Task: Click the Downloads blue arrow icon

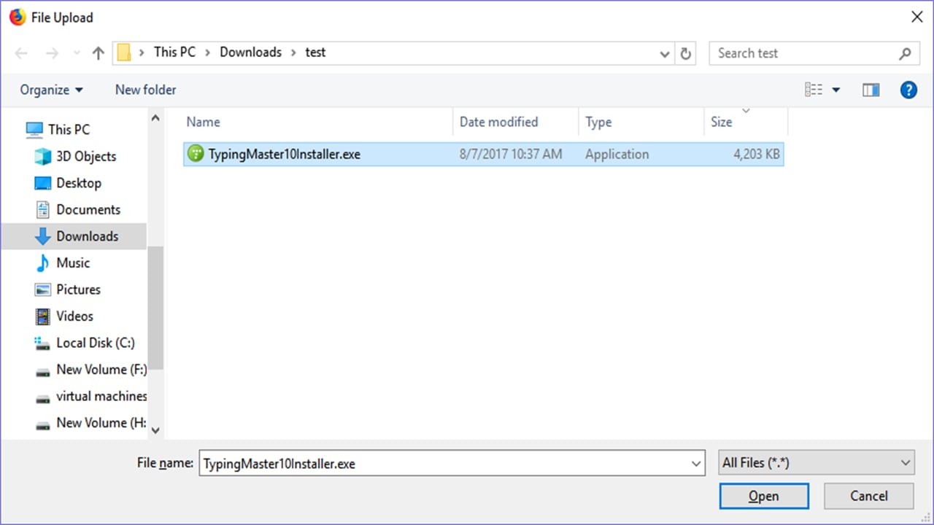Action: [x=43, y=236]
